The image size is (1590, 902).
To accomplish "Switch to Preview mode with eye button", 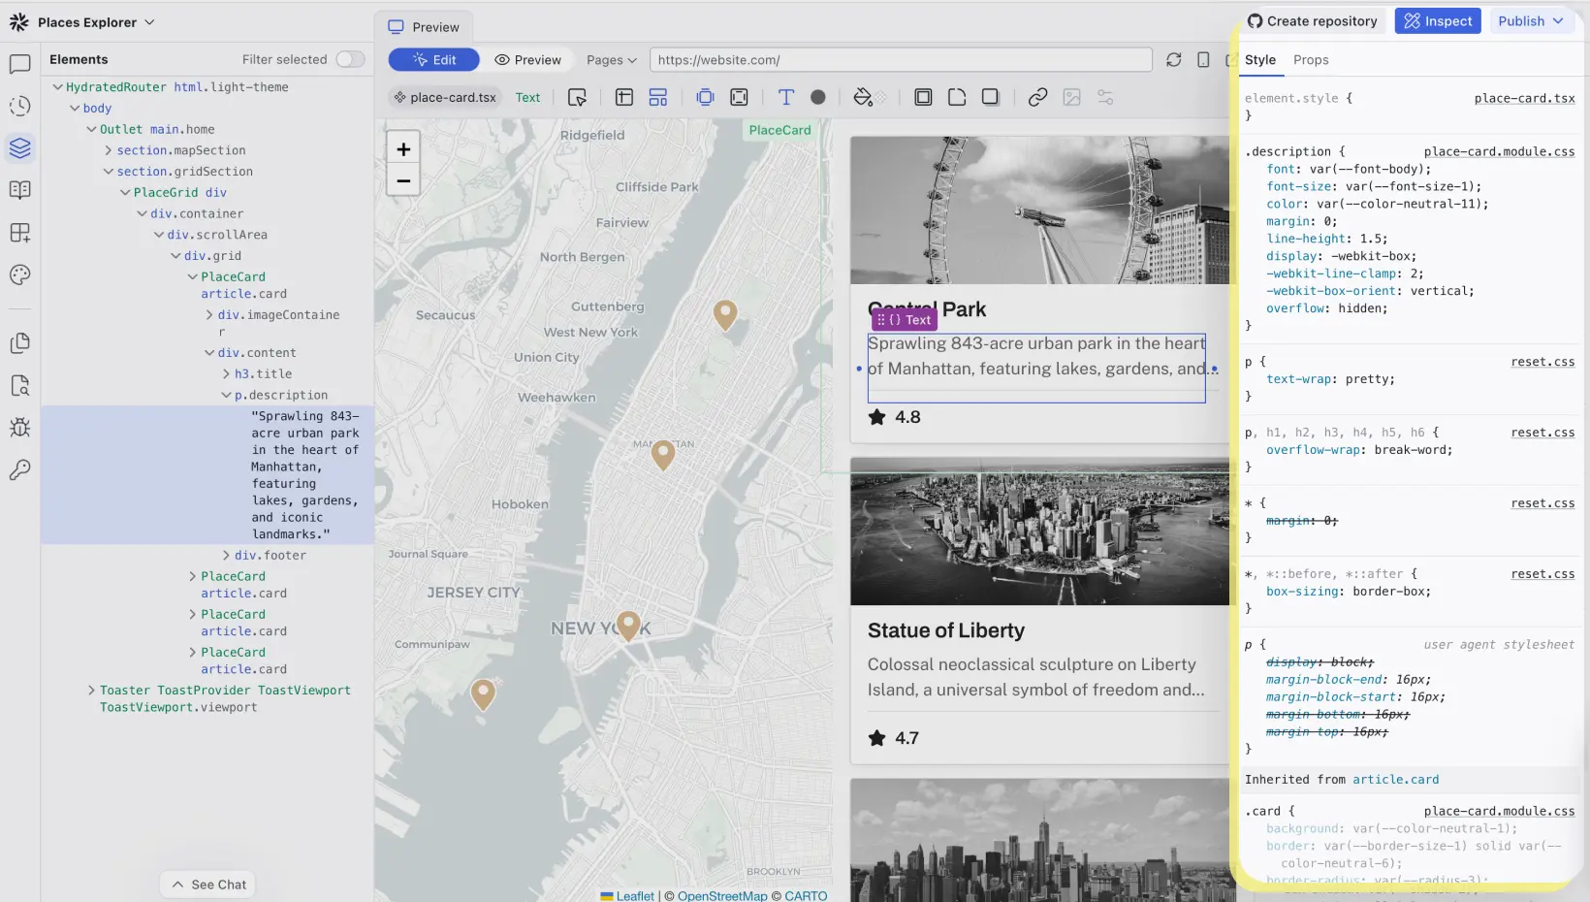I will pos(527,60).
